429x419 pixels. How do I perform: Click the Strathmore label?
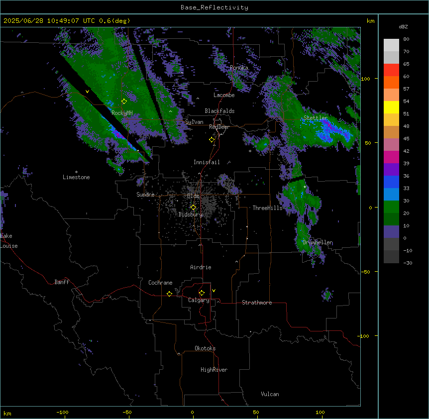pos(257,303)
